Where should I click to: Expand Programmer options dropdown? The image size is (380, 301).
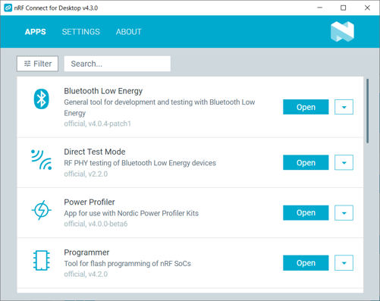pos(344,263)
